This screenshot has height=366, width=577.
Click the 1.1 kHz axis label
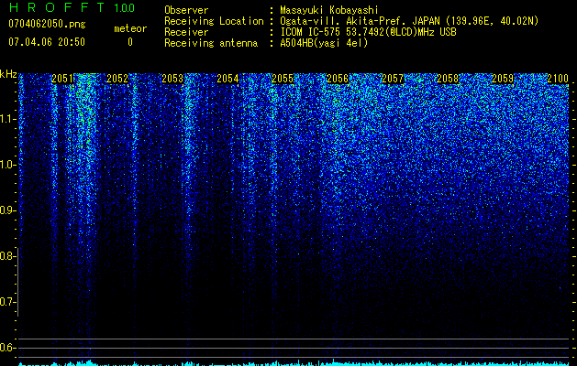(8, 119)
